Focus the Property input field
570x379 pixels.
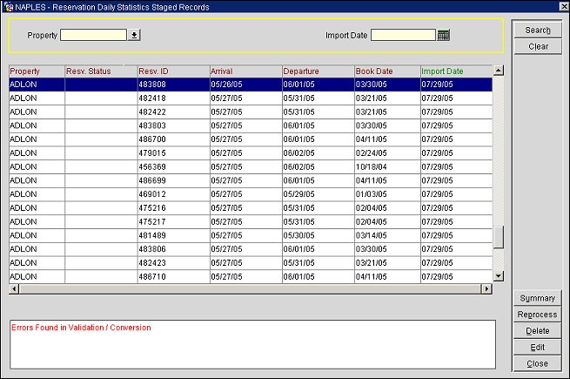93,36
